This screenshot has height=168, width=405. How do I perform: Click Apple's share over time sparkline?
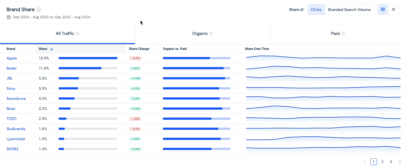pos(323,58)
